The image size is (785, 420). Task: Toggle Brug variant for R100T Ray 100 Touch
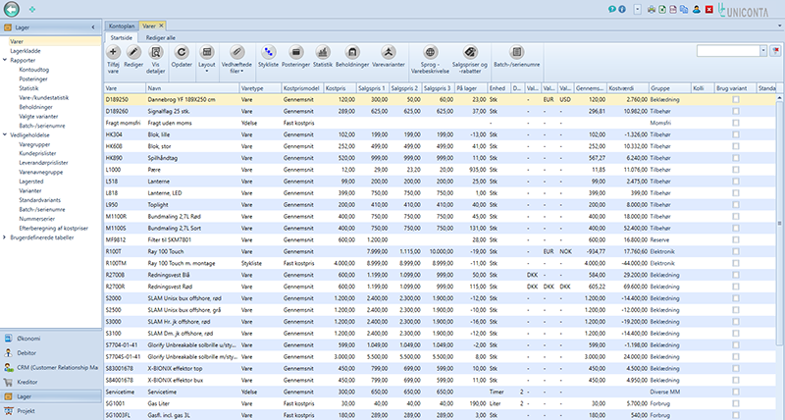tap(735, 251)
